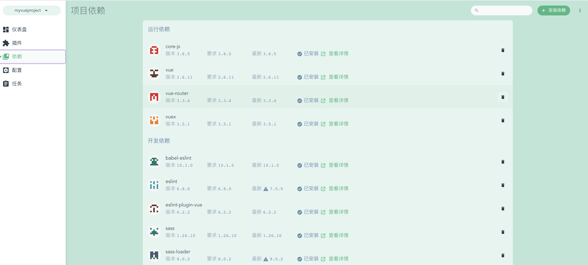Screen dimensions: 588x265
Task: Open the 任务 tasks page
Action: pyautogui.click(x=33, y=84)
